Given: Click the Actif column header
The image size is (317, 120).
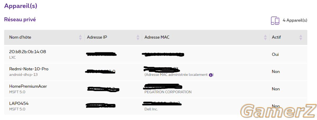Looking at the screenshot, I should point(276,37).
